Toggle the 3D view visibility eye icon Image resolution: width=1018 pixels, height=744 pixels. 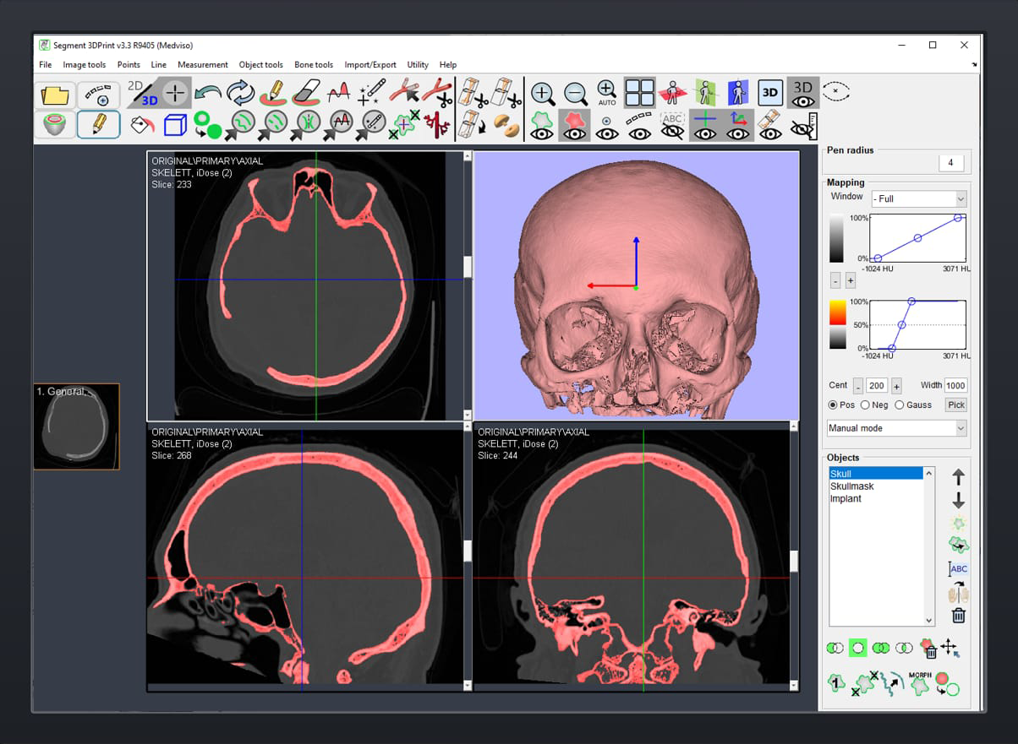tap(802, 93)
